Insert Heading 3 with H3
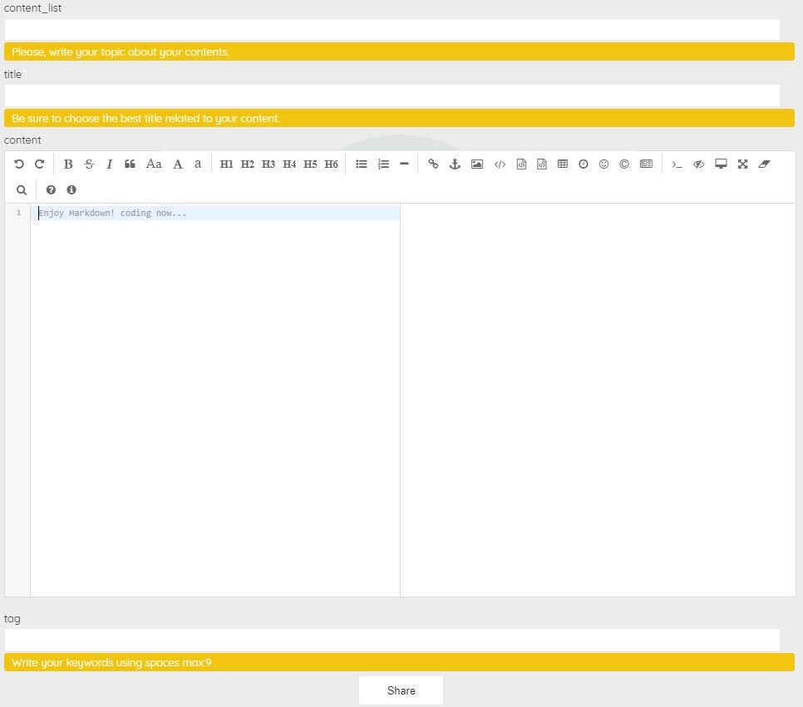The width and height of the screenshot is (803, 707). click(268, 164)
